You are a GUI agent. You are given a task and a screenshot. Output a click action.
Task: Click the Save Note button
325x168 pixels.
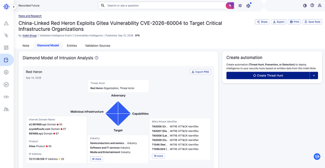(312, 22)
